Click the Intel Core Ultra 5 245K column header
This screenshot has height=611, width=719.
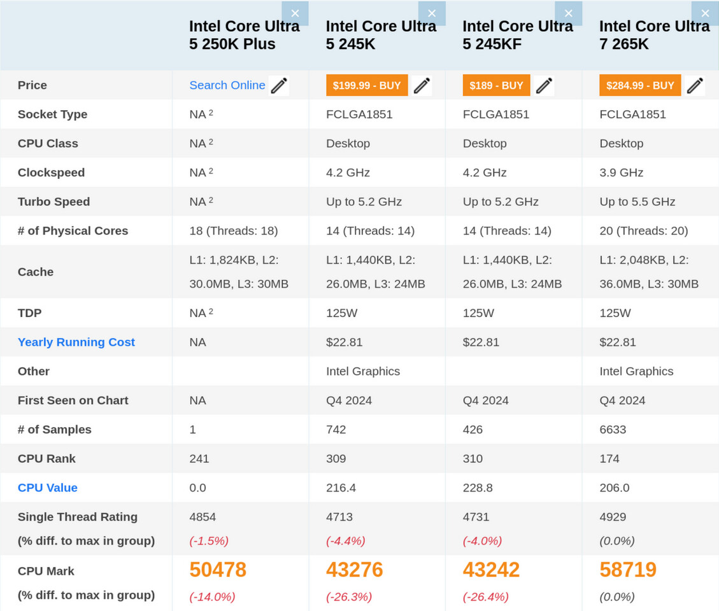pos(381,35)
